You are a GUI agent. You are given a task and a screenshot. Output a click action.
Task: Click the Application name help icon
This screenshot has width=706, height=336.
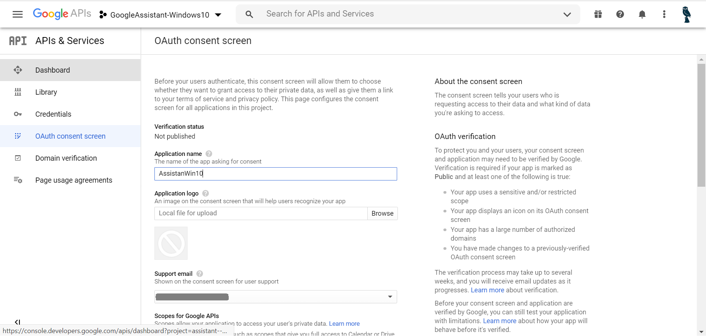click(x=209, y=154)
